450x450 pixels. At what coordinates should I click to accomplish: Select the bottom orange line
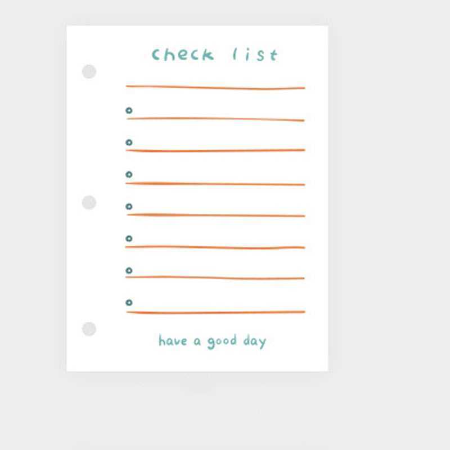point(215,312)
